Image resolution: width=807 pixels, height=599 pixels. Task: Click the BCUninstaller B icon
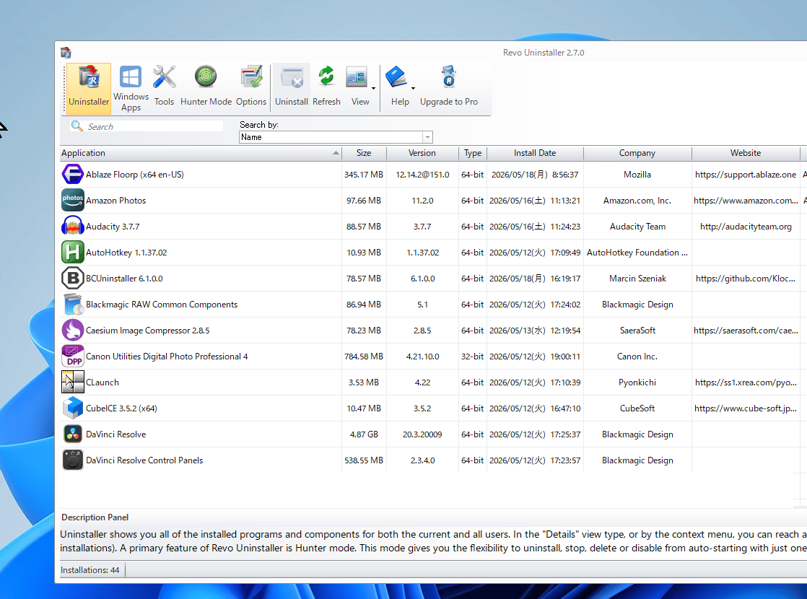73,278
